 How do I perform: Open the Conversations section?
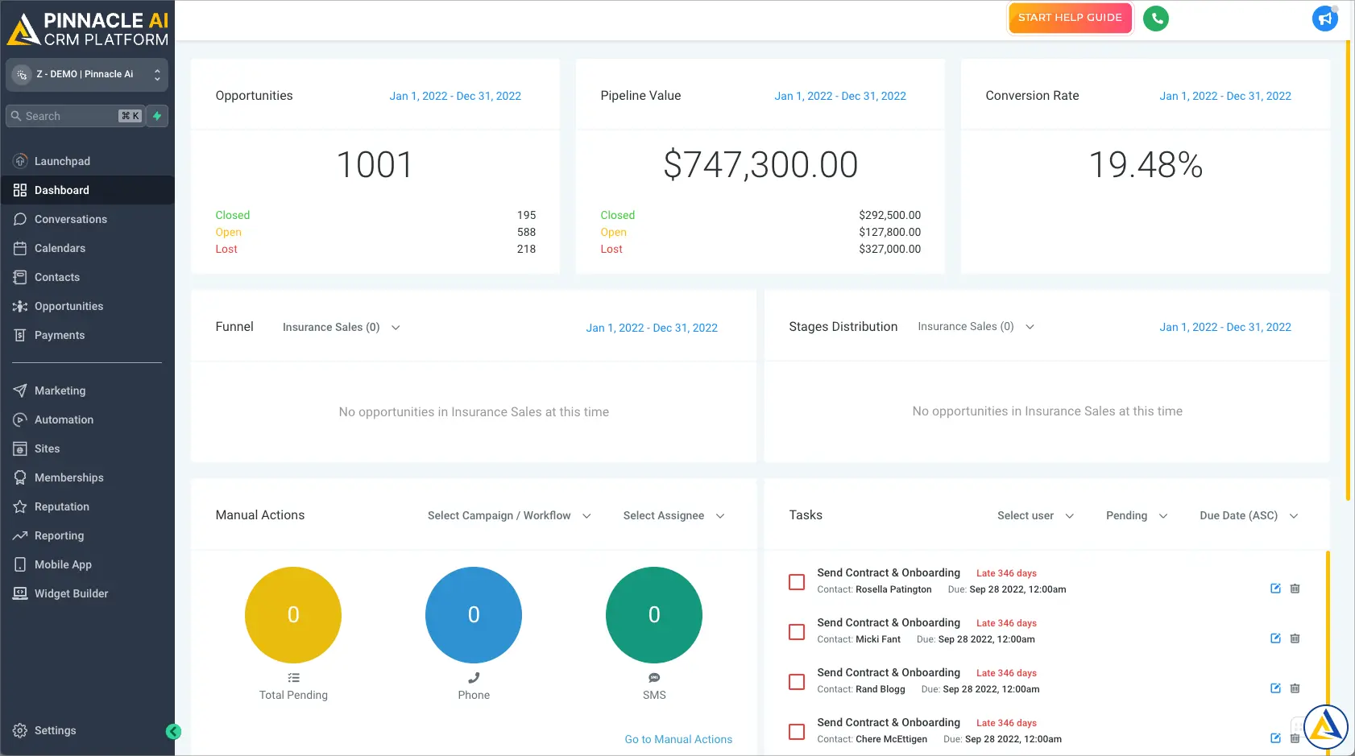tap(71, 219)
